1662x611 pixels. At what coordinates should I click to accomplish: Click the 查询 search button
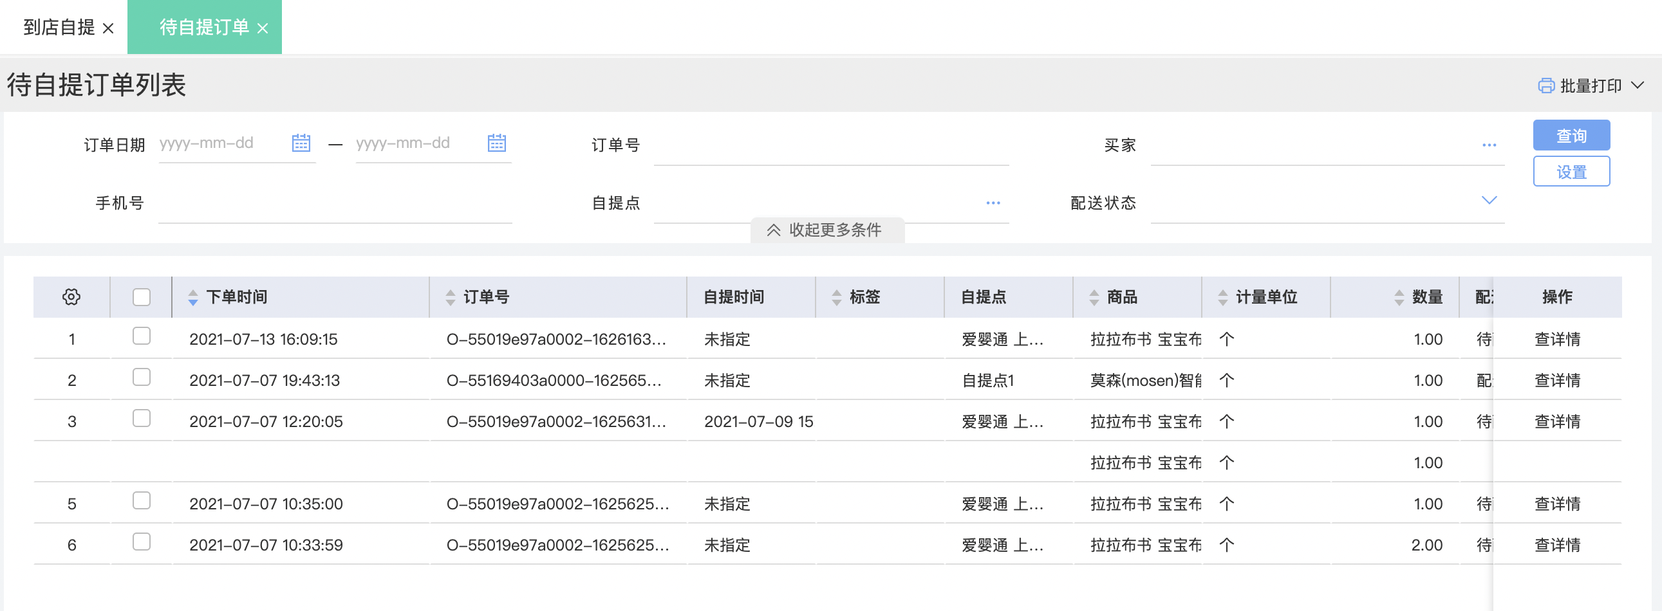[x=1571, y=135]
